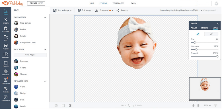Zoom out with the minus icon
Viewport: 222px width, 109px height.
click(x=193, y=106)
